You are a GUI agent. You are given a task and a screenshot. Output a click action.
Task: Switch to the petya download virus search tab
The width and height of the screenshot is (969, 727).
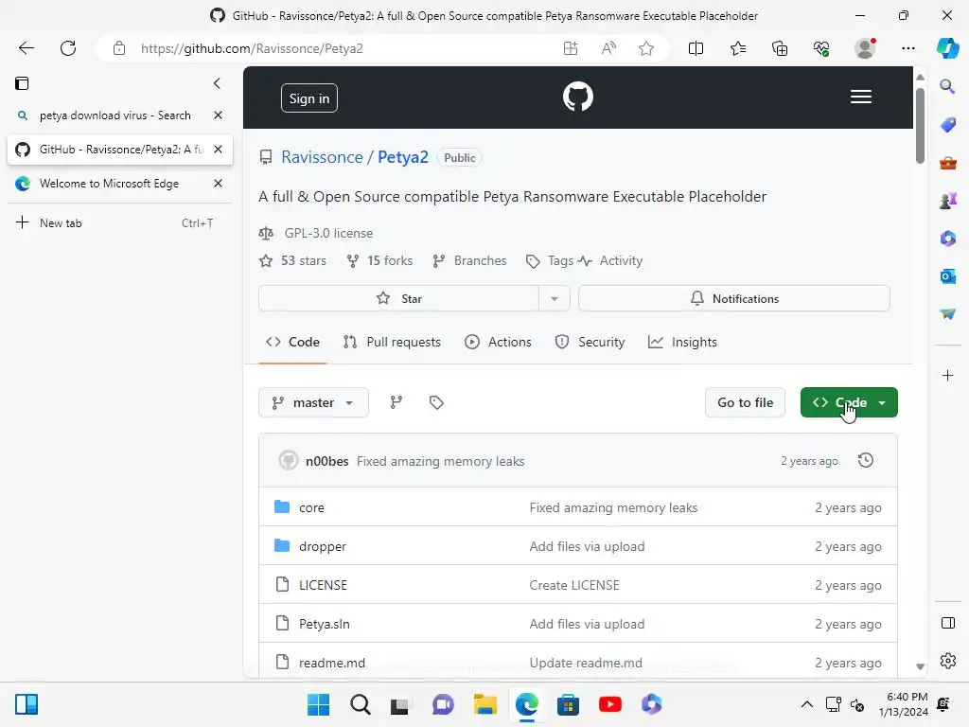115,115
